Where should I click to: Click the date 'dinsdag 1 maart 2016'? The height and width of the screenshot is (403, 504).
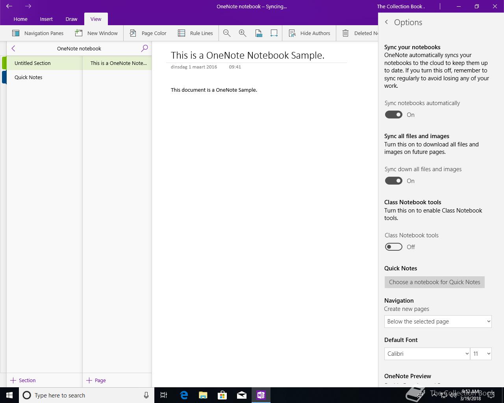click(x=194, y=67)
